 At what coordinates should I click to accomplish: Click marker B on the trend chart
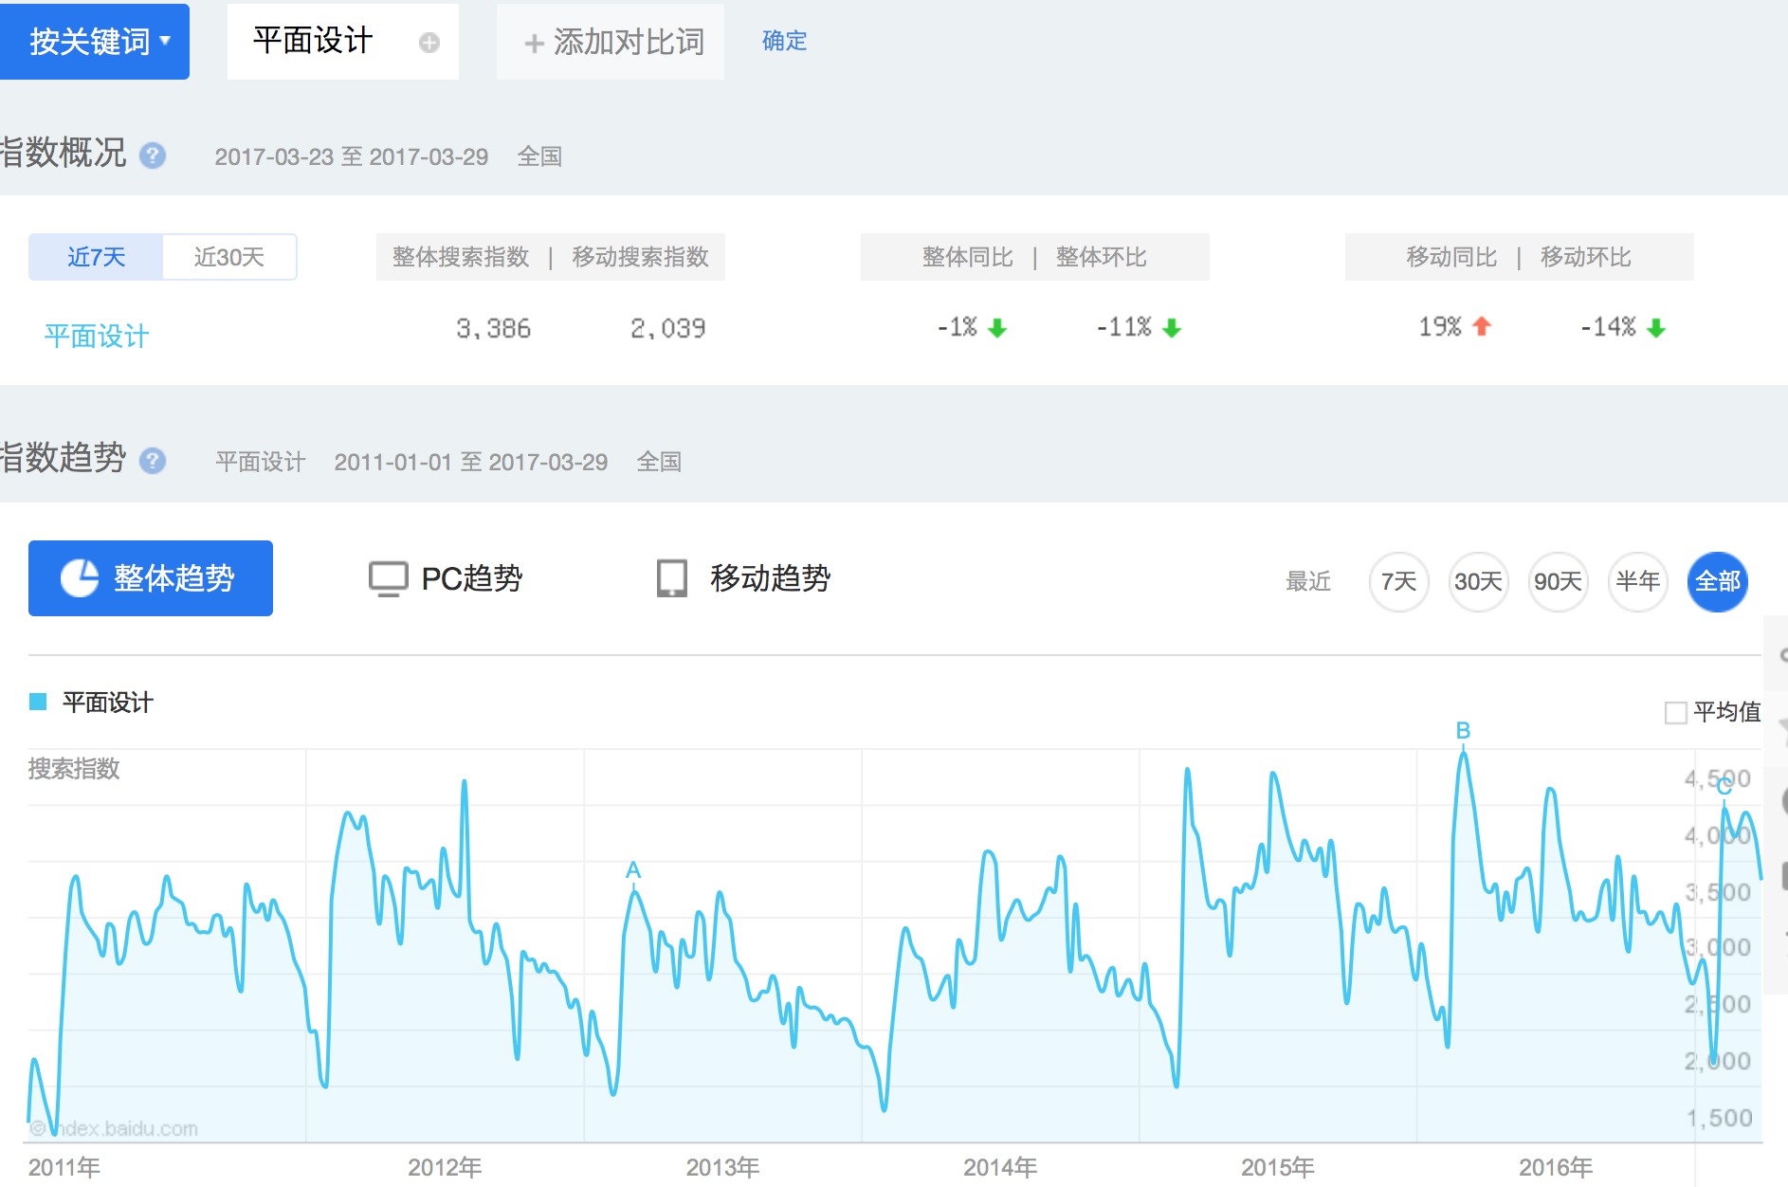(1463, 730)
